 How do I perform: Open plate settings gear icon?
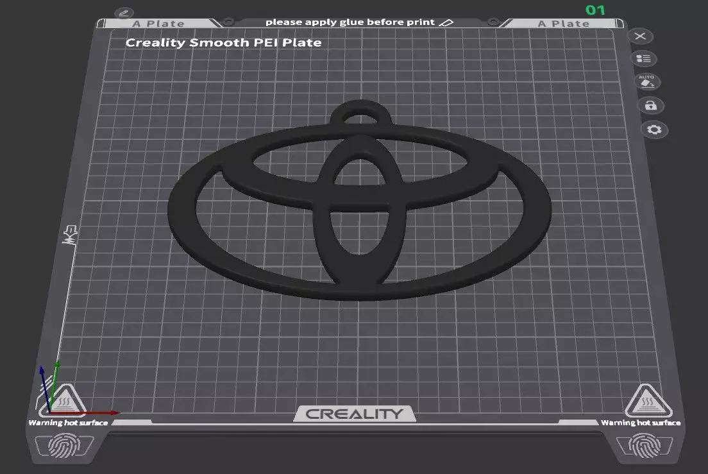click(x=654, y=130)
